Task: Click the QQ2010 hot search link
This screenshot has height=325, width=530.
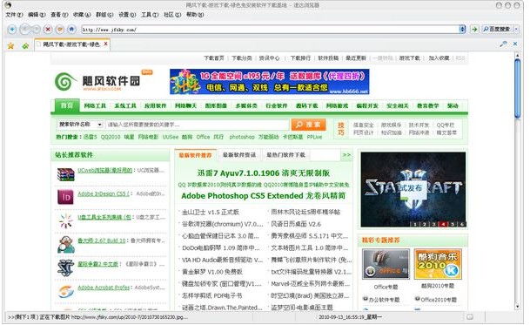Action: [111, 137]
